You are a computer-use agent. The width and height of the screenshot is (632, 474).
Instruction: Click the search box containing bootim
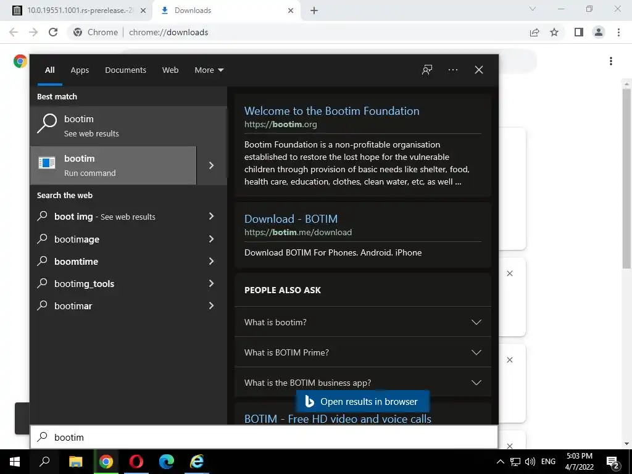pyautogui.click(x=264, y=438)
